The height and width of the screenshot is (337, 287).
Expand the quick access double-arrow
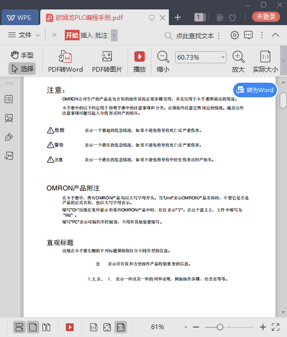[x=54, y=35]
